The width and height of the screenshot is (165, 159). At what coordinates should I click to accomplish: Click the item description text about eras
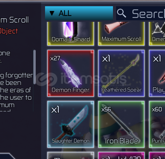click(16, 90)
